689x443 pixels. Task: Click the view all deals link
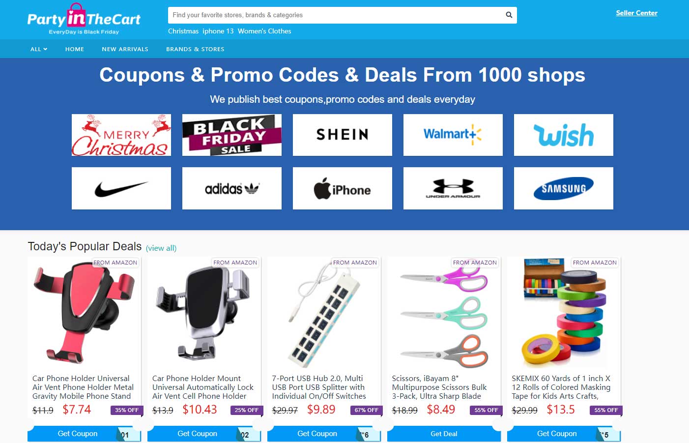(161, 248)
